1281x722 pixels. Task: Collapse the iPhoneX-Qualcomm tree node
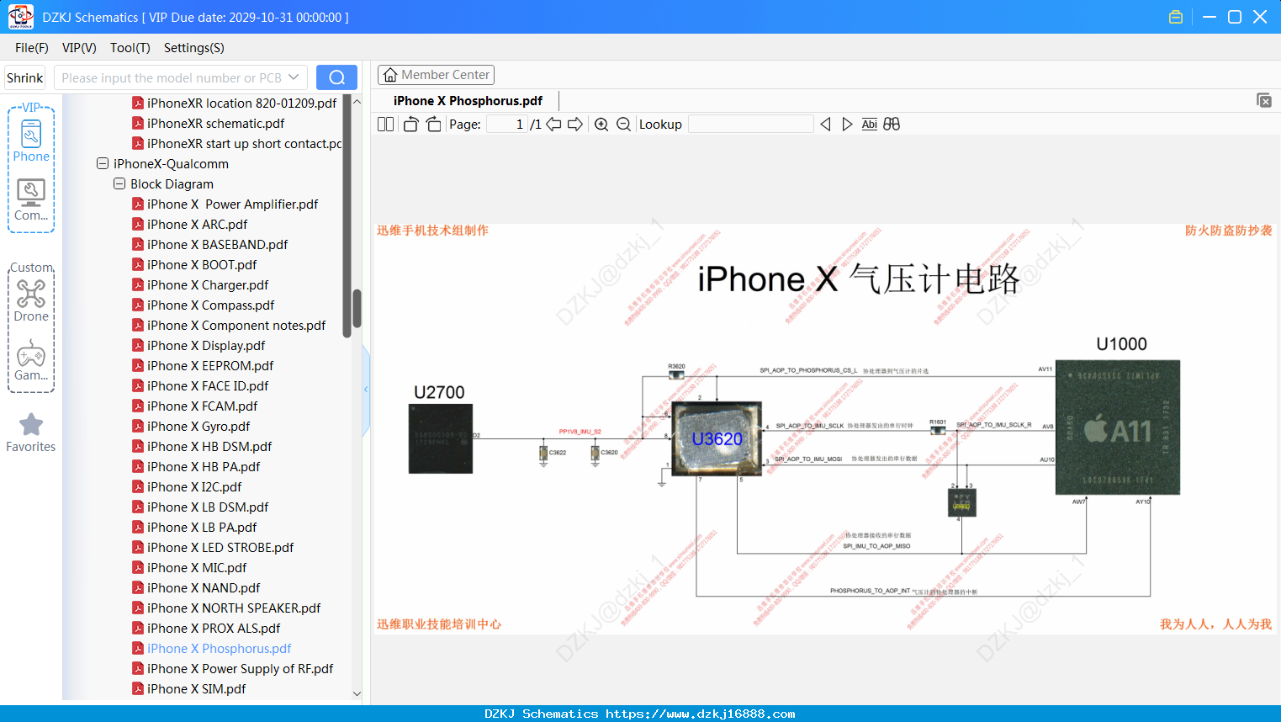tap(103, 164)
